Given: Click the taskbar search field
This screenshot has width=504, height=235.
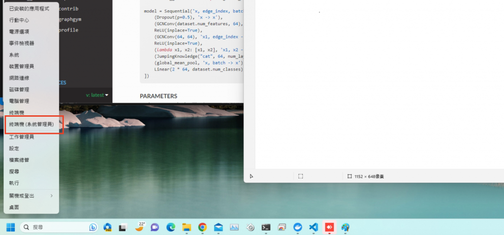Looking at the screenshot, I should [59, 228].
